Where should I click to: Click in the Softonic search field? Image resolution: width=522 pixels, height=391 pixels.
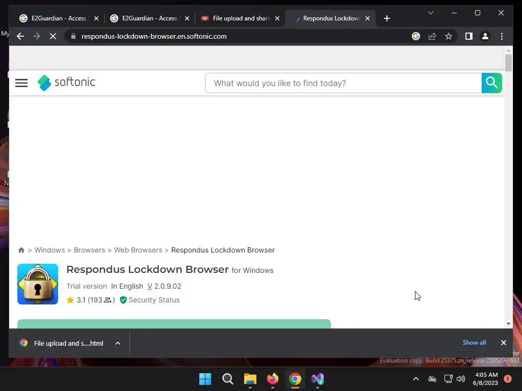point(343,83)
